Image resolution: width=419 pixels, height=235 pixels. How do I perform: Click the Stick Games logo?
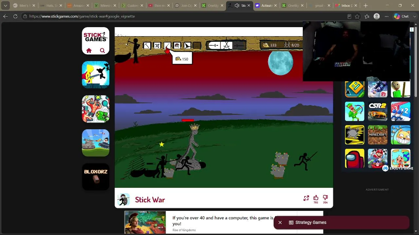[x=96, y=37]
